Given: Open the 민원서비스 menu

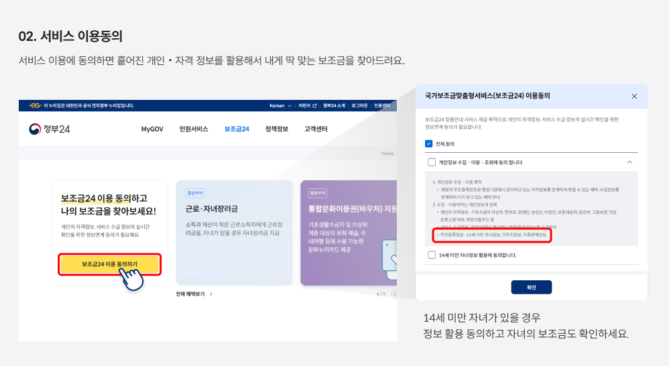Looking at the screenshot, I should pyautogui.click(x=194, y=129).
